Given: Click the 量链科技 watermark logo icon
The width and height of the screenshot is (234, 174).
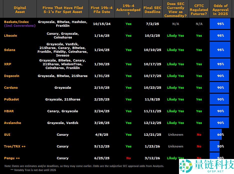Looking at the screenshot, I should pyautogui.click(x=185, y=165).
